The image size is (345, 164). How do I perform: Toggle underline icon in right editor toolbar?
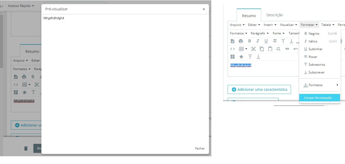pos(266,41)
